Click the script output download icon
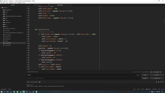 click(x=159, y=82)
